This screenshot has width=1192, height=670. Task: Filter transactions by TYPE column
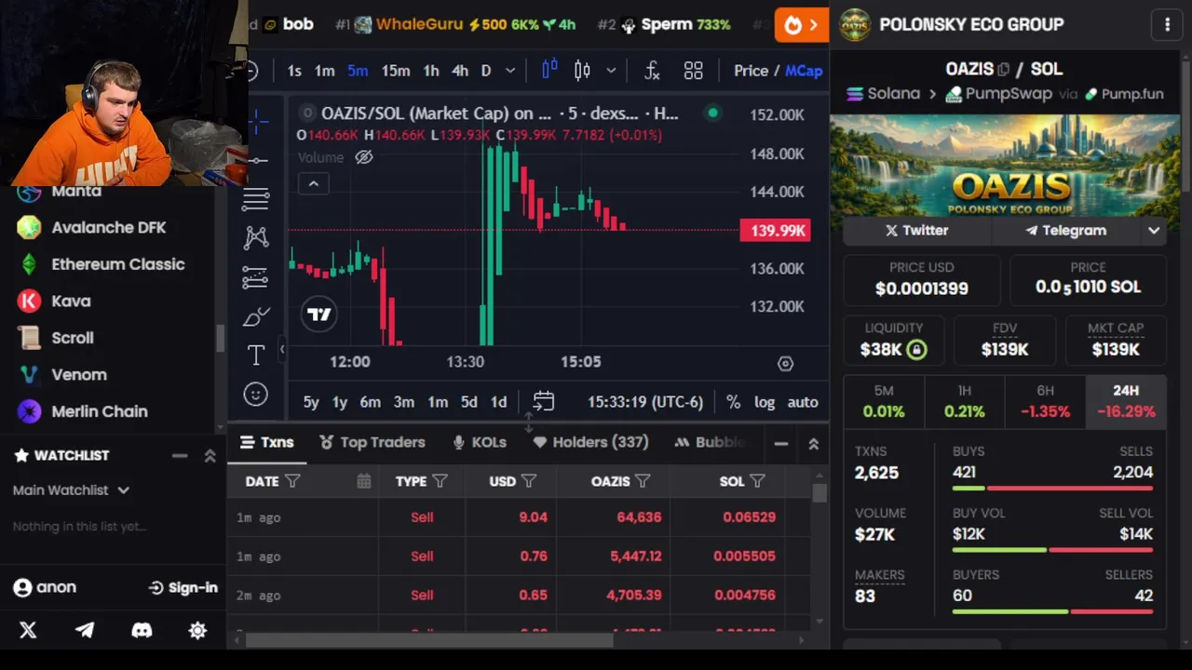pyautogui.click(x=440, y=481)
